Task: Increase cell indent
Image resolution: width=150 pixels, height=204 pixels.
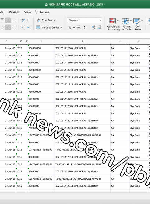Action: point(29,27)
